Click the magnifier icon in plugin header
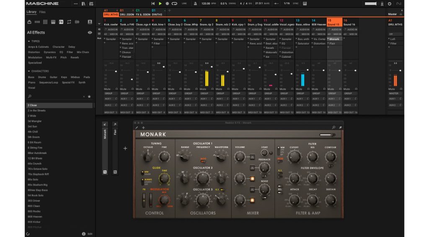429x237 pixels. point(333,127)
